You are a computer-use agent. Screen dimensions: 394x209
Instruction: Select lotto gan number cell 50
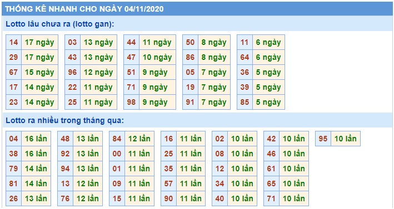pos(190,42)
